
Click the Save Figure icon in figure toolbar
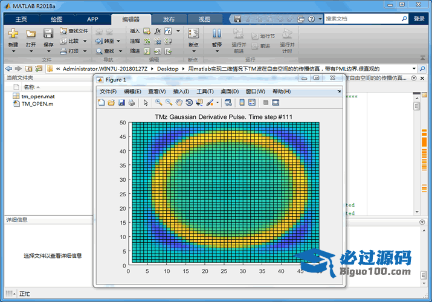click(121, 103)
